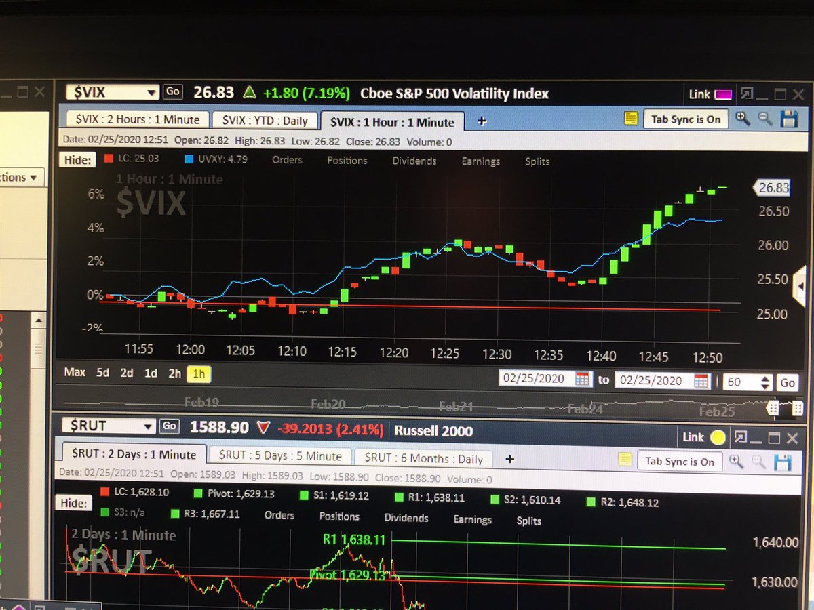Toggle R3: 1,667.11 overlay
The width and height of the screenshot is (814, 610).
206,514
